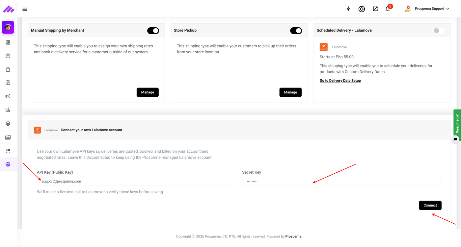This screenshot has height=247, width=461.
Task: Click the Connect button
Action: coord(430,205)
